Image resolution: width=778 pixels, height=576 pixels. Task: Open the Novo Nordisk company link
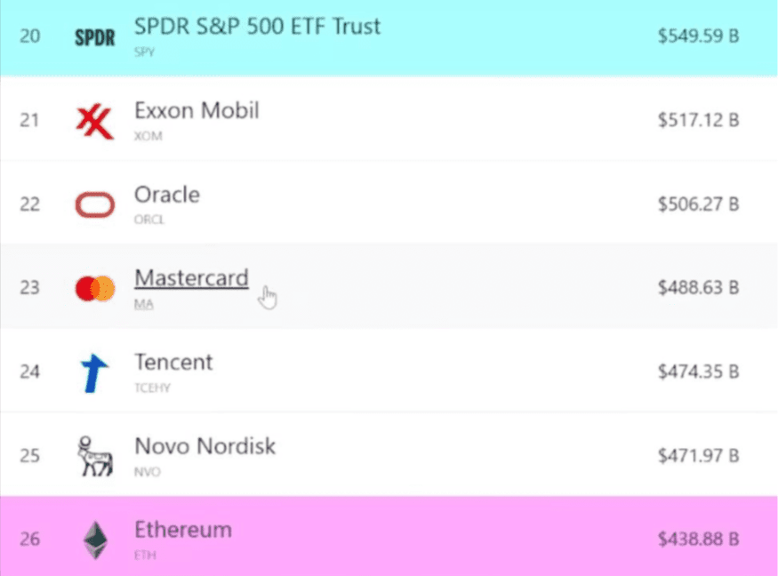point(205,445)
